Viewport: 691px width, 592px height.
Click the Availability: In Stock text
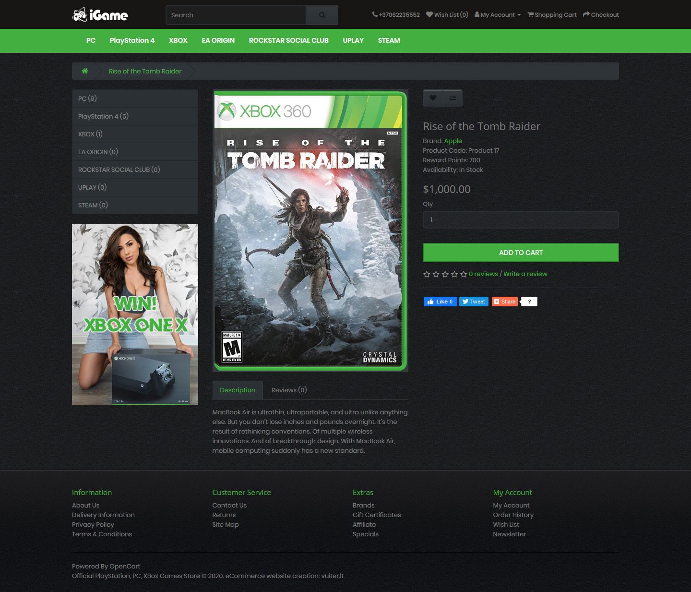pyautogui.click(x=453, y=169)
